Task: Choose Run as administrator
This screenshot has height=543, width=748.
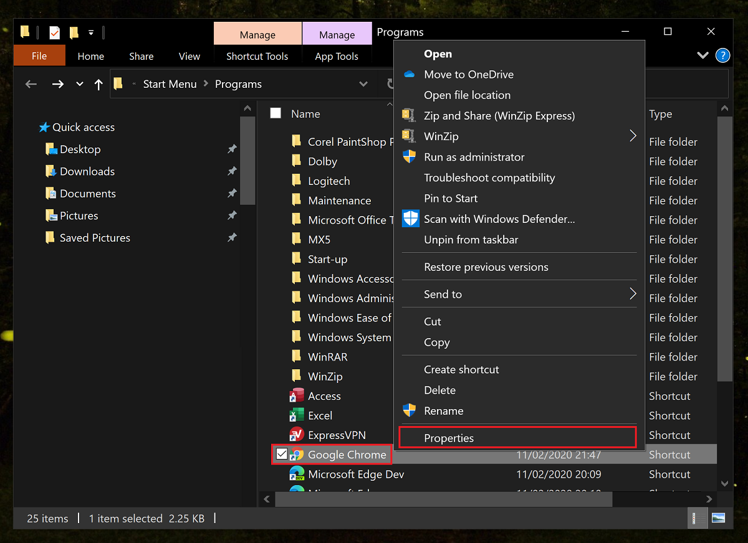Action: click(474, 157)
